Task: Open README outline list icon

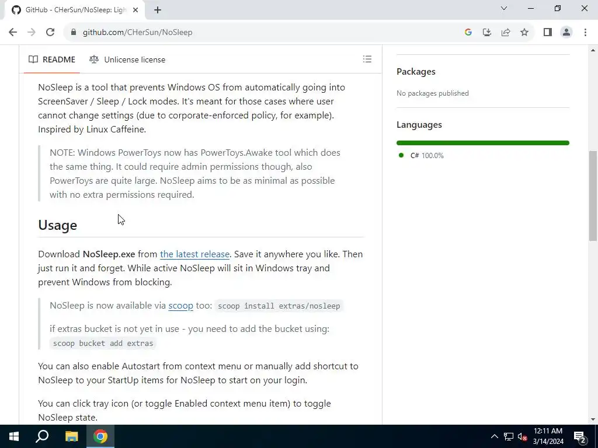Action: click(x=367, y=59)
